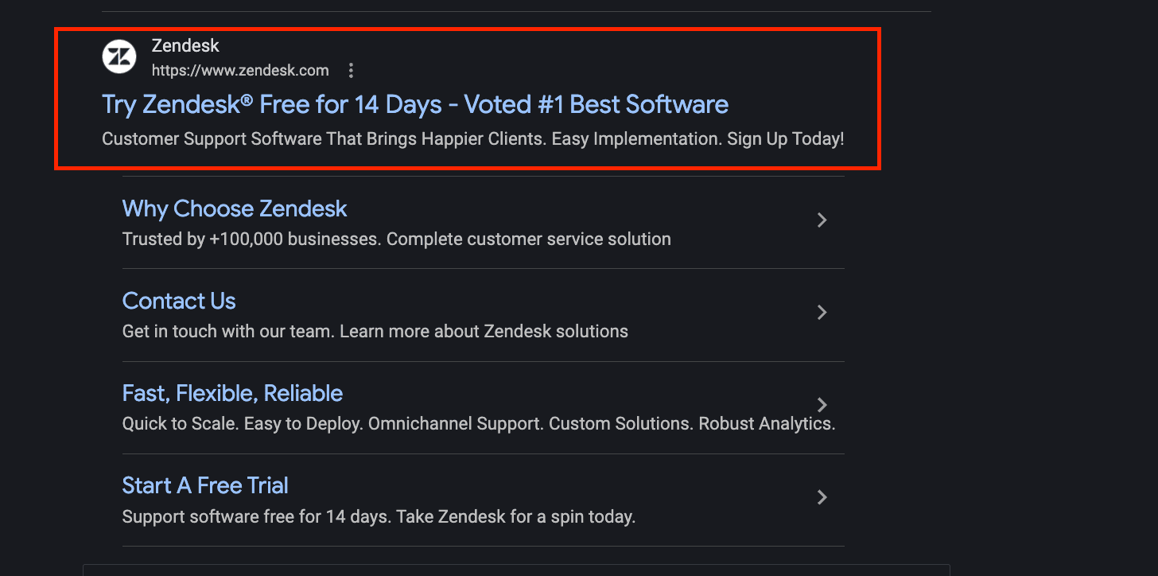Click the chevron beside Why Choose Zendesk
Image resolution: width=1158 pixels, height=576 pixels.
(x=822, y=220)
